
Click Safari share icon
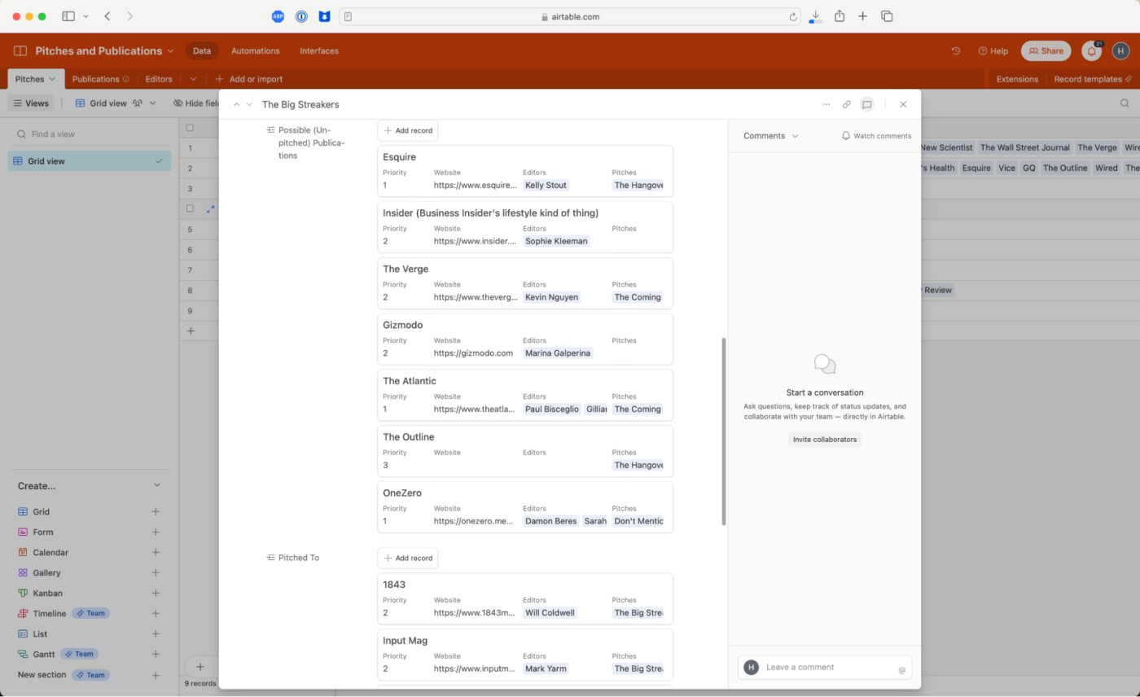[840, 16]
